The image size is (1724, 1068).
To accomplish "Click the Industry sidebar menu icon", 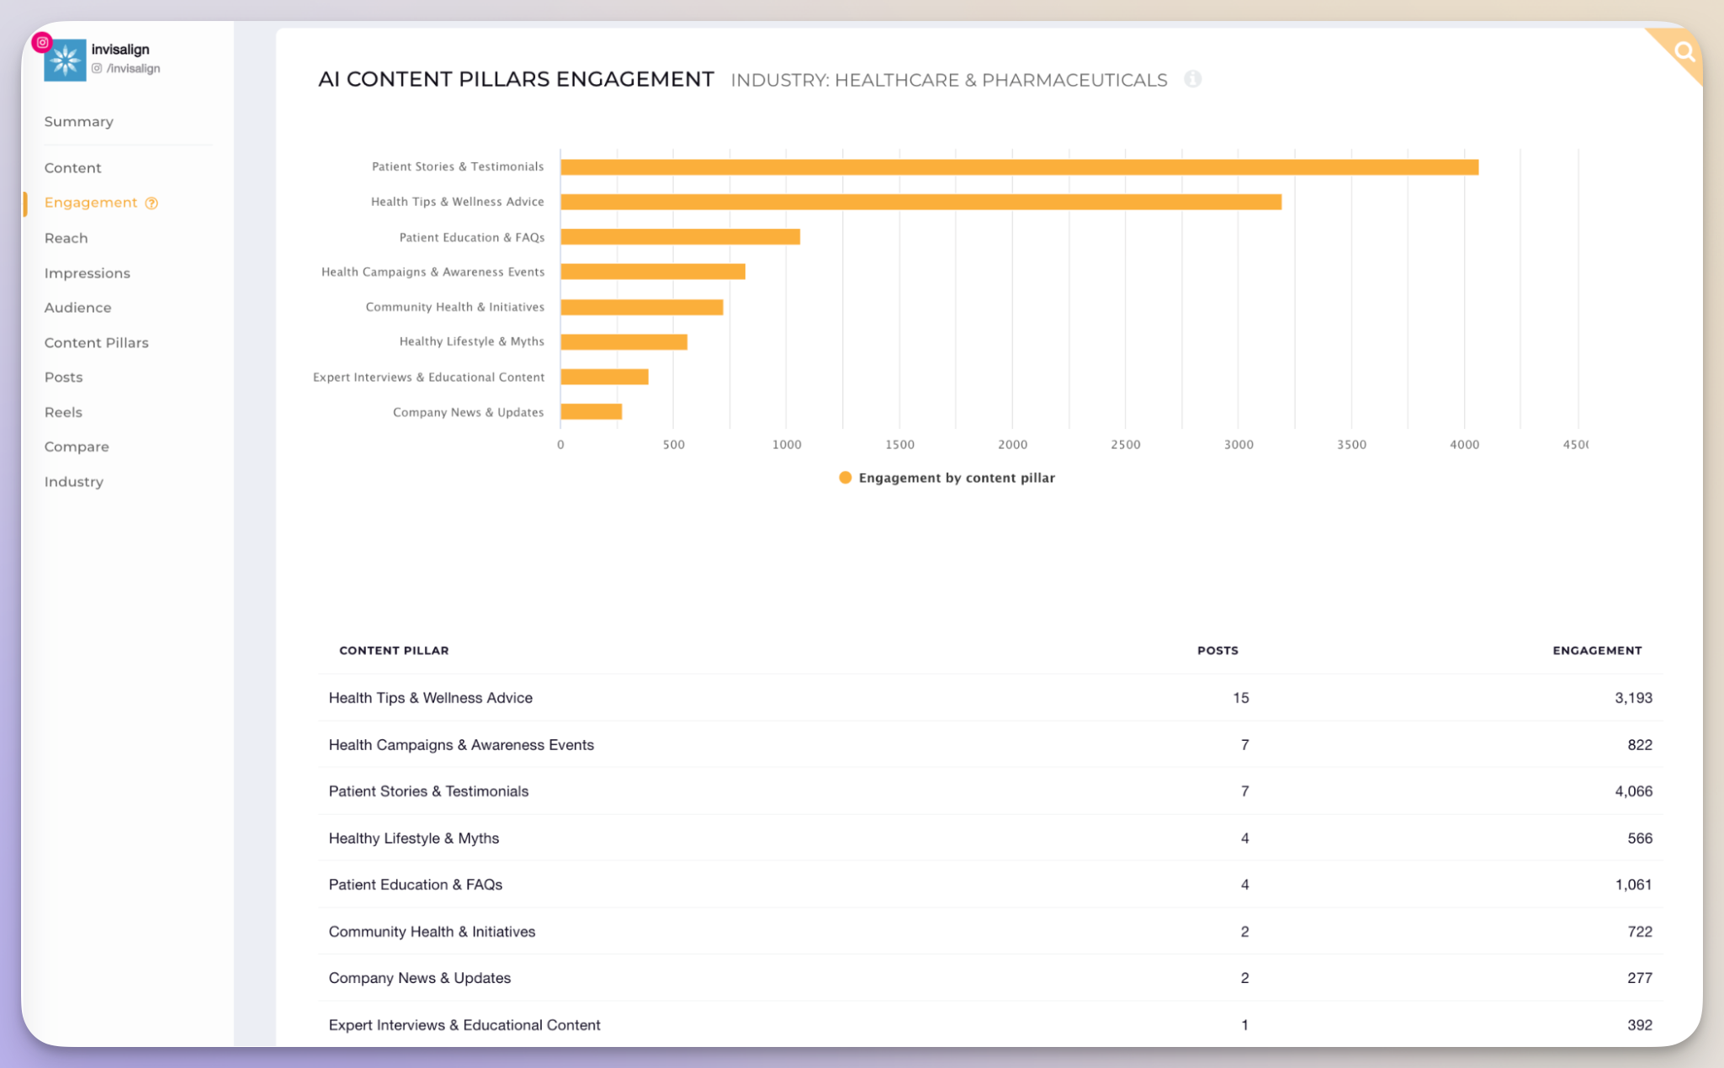I will pyautogui.click(x=74, y=481).
